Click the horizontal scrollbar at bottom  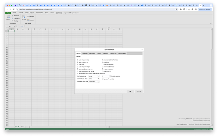142,127
